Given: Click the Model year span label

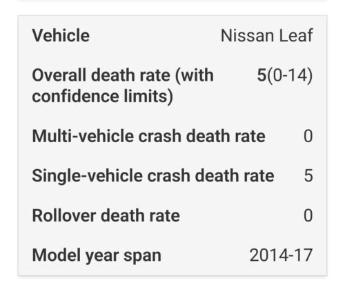Looking at the screenshot, I should coord(97,256).
